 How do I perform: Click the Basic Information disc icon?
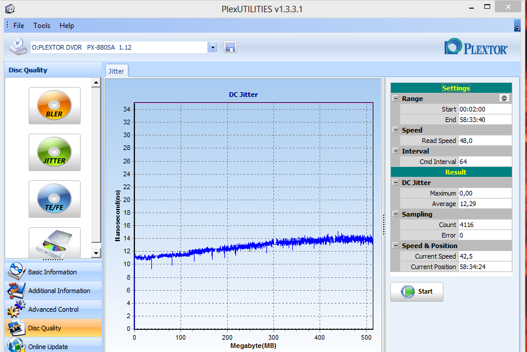[16, 271]
